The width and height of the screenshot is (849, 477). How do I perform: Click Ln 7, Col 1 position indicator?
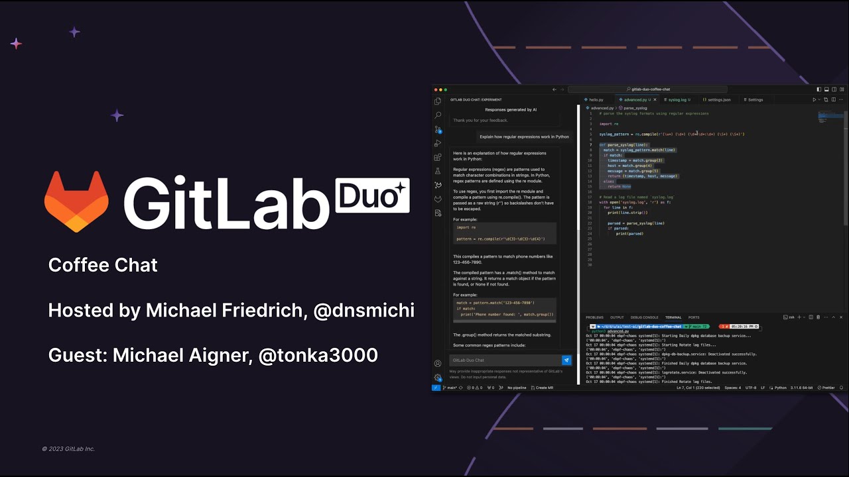coord(698,388)
